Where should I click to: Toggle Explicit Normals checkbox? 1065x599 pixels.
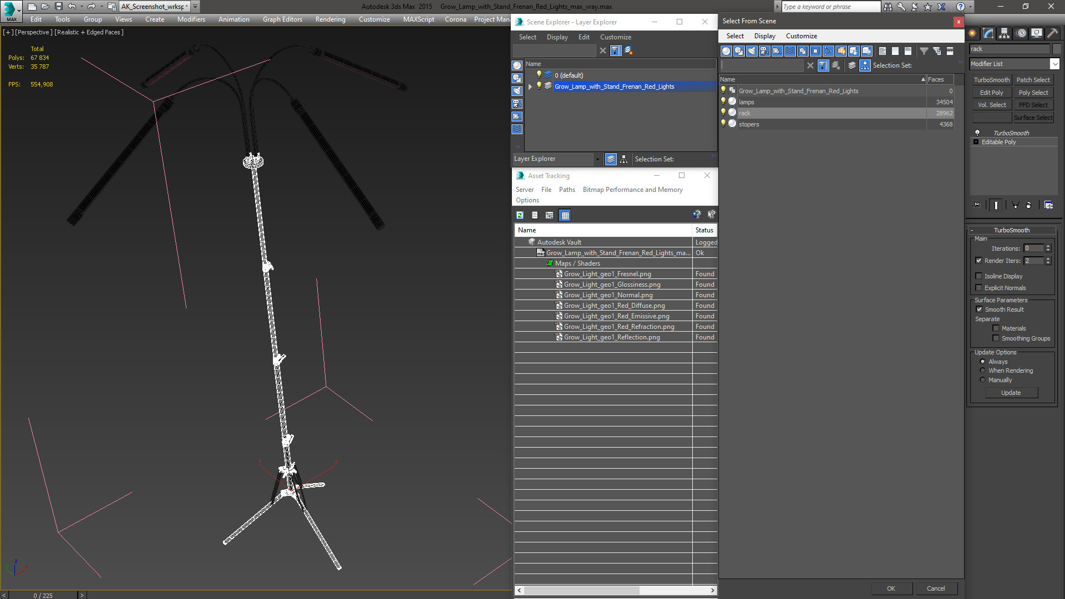(x=978, y=287)
